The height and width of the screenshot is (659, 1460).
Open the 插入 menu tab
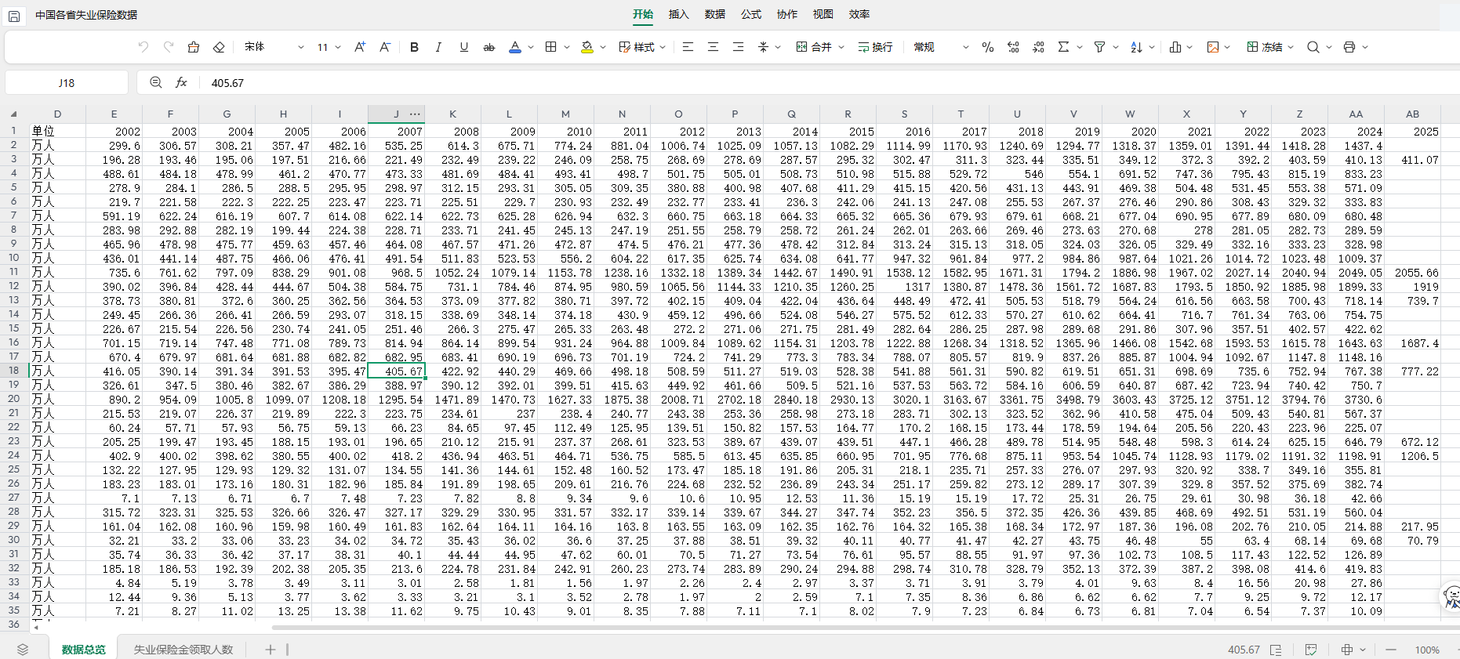(678, 14)
